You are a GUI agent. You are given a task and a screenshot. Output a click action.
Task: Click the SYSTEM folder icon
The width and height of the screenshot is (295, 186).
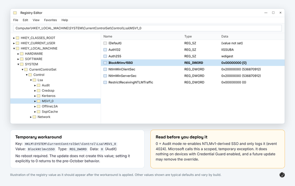22,64
